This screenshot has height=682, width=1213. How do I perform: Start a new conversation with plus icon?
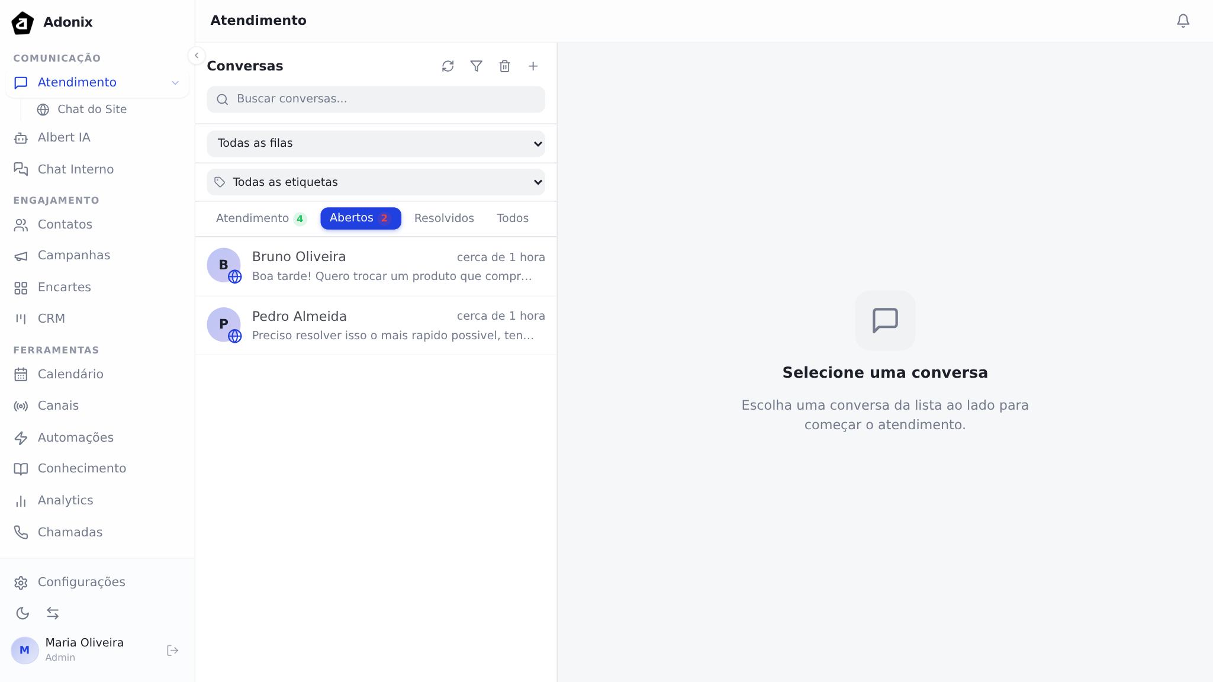point(533,66)
